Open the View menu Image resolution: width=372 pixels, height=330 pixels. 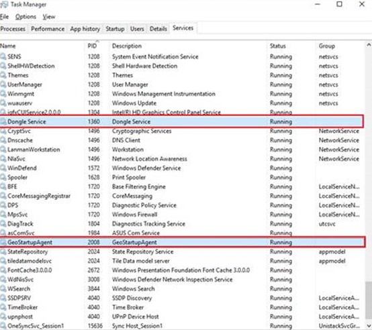(49, 17)
